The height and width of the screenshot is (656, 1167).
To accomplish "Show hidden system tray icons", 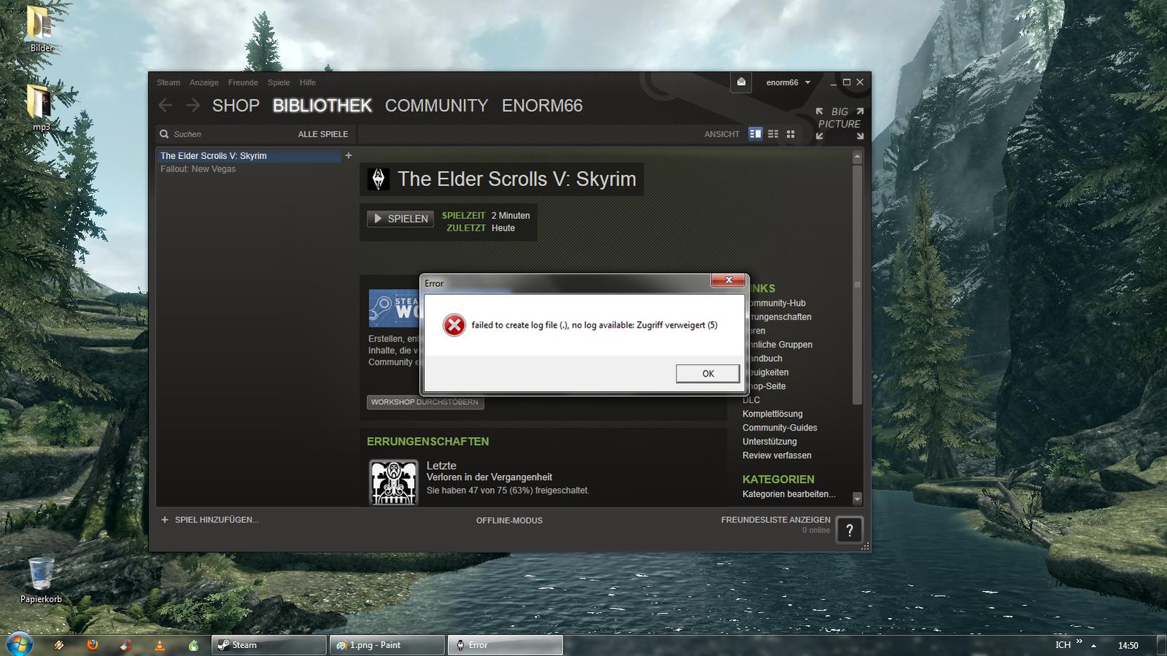I will coord(1093,646).
